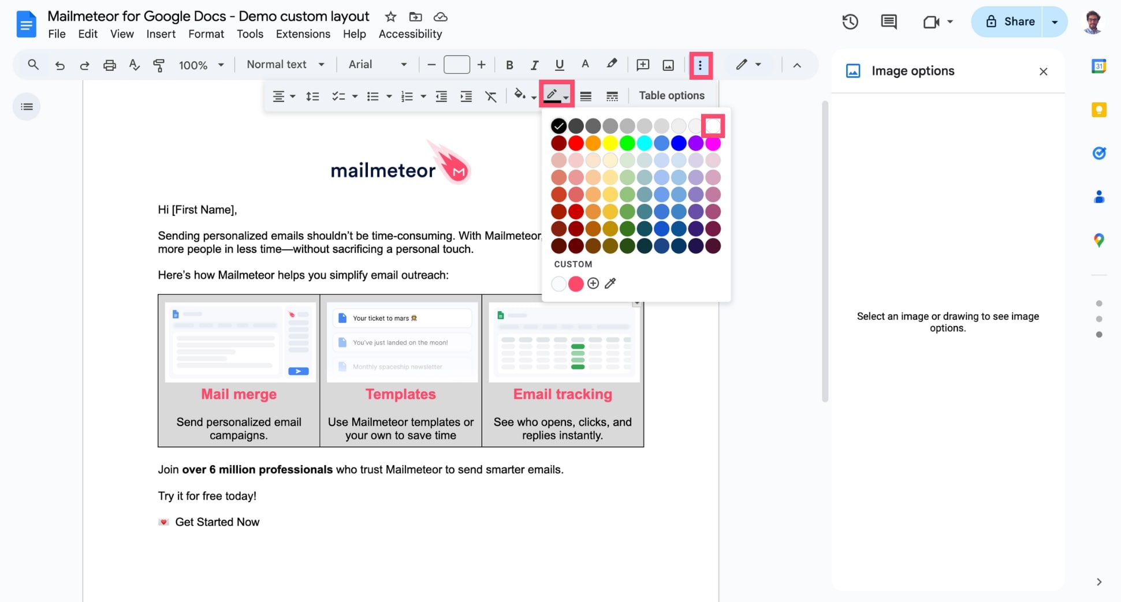Open the text color tool
Image resolution: width=1121 pixels, height=602 pixels.
pyautogui.click(x=585, y=65)
